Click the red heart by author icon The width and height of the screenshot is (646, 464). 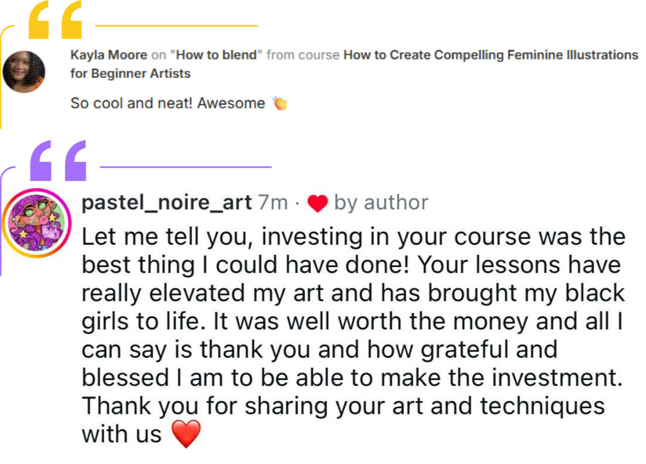point(318,204)
